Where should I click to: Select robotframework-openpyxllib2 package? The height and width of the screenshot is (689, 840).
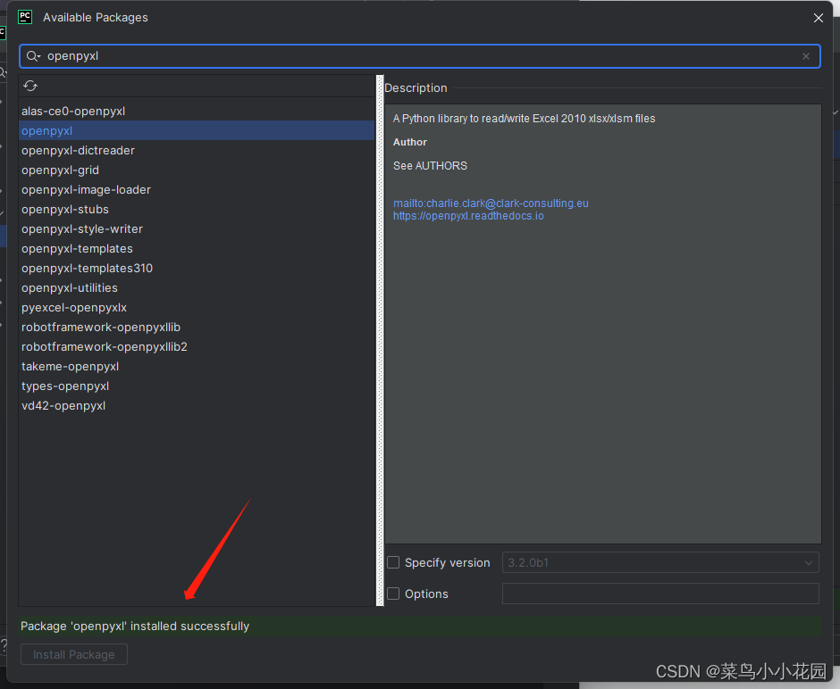point(197,346)
